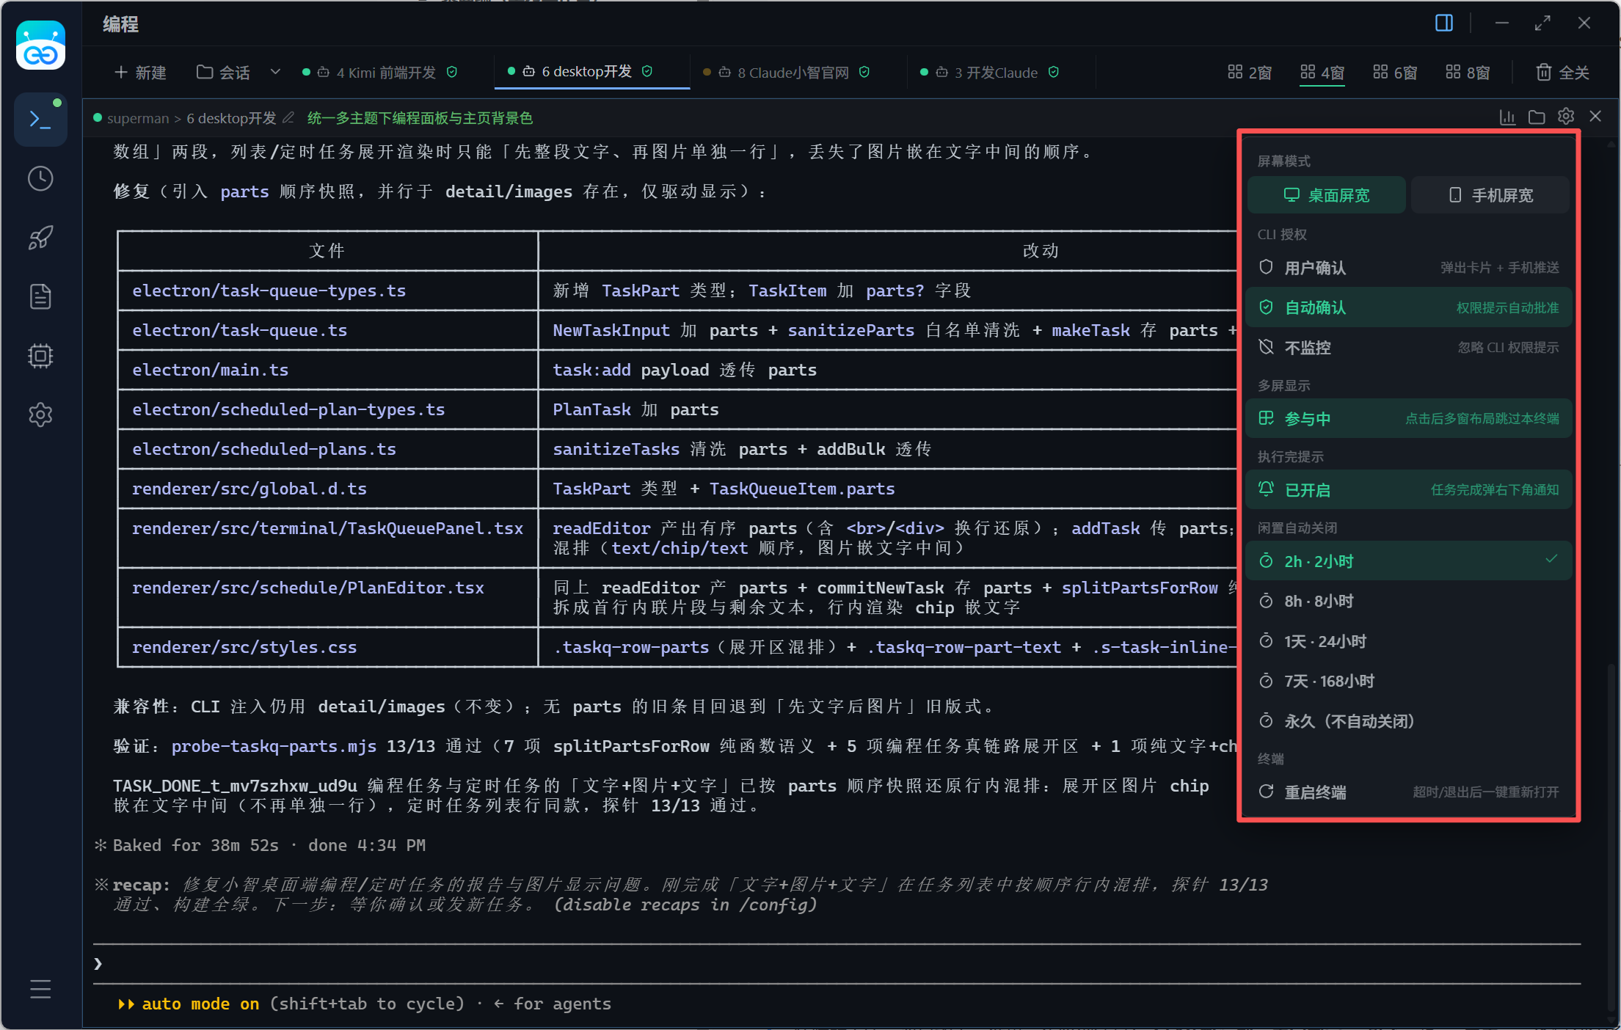Close the terminal panel with the X icon
This screenshot has height=1030, width=1621.
[1595, 117]
